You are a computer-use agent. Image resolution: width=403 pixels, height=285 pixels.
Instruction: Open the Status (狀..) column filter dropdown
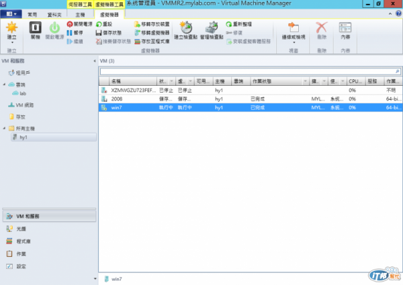(171, 82)
